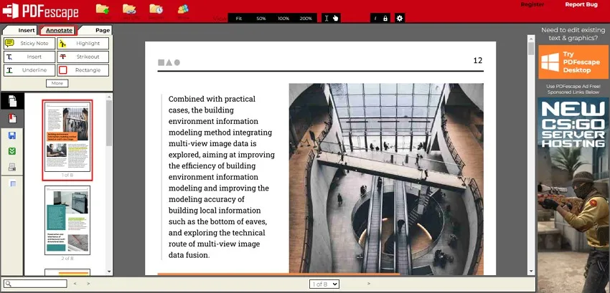Select the Highlight annotation tool
The image size is (610, 293).
[x=83, y=44]
